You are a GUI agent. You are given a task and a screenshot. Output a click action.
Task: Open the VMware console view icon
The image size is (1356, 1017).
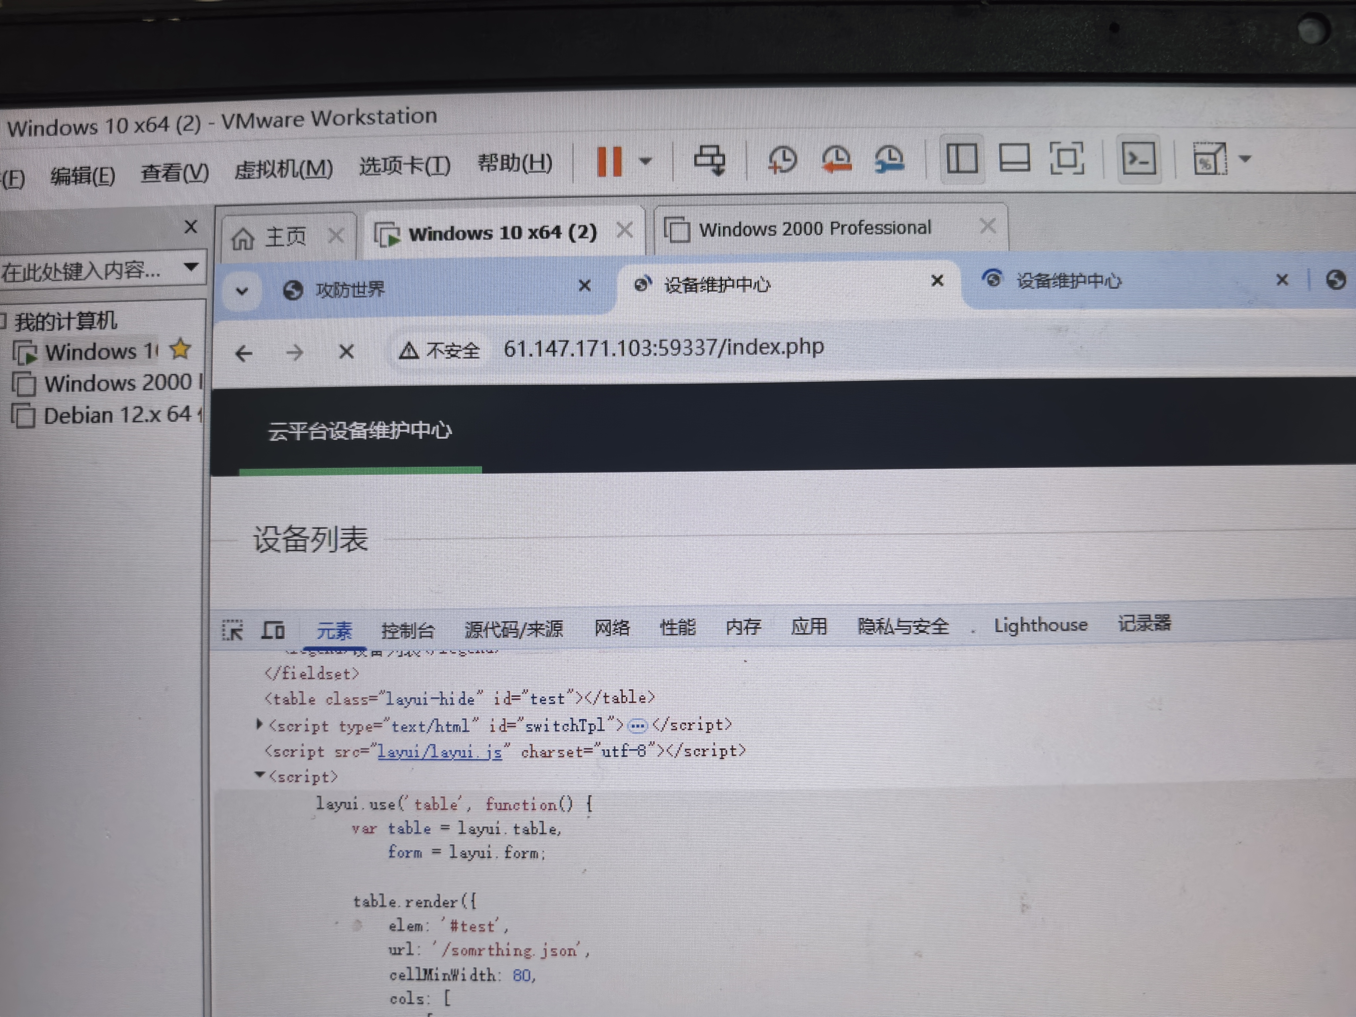pyautogui.click(x=1138, y=159)
